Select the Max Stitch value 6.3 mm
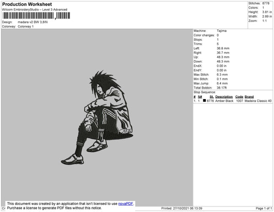Viewport: 274px width, 212px height. click(222, 74)
